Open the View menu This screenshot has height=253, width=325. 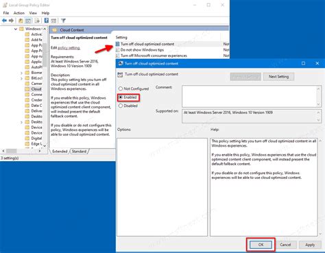33,13
